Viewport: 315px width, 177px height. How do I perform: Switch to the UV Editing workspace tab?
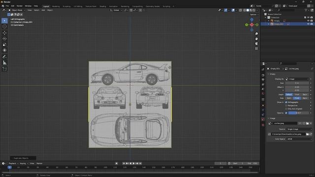tap(78, 6)
